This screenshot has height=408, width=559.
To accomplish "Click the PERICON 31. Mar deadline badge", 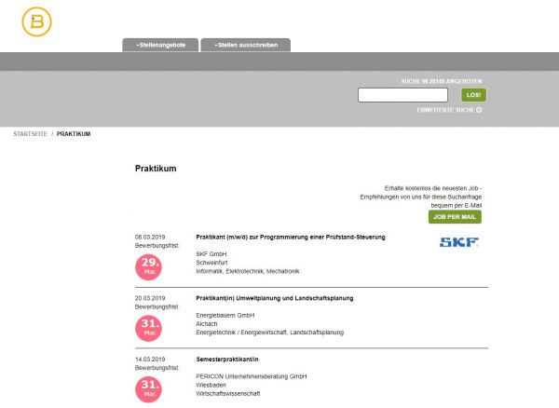I will (x=149, y=389).
